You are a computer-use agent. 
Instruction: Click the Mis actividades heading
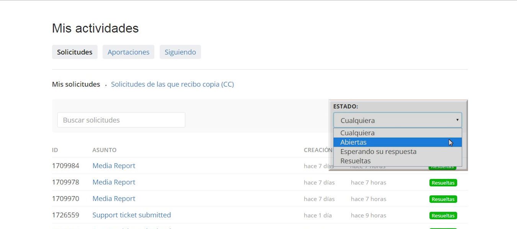95,28
